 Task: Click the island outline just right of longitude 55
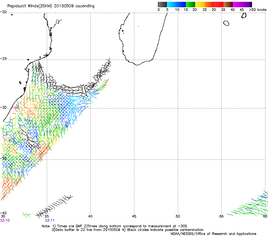coord(226,23)
